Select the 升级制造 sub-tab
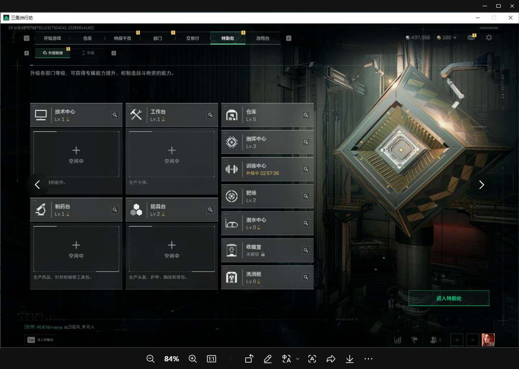Image resolution: width=519 pixels, height=369 pixels. 53,53
